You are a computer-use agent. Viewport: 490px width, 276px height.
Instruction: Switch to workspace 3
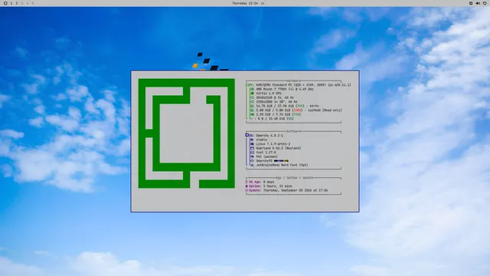[22, 3]
